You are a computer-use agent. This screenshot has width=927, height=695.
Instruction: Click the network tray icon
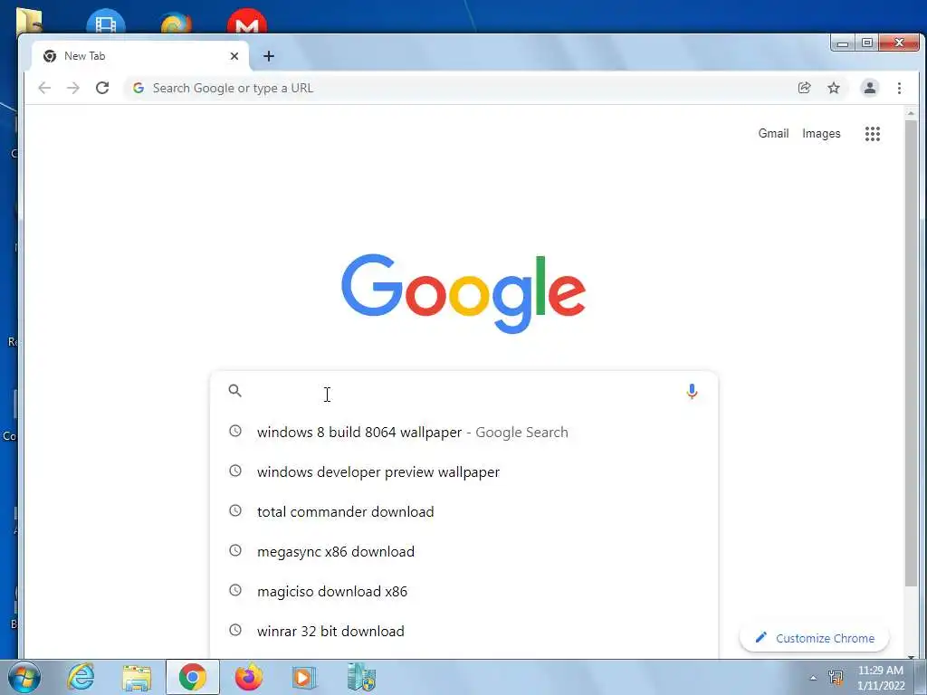(x=836, y=678)
